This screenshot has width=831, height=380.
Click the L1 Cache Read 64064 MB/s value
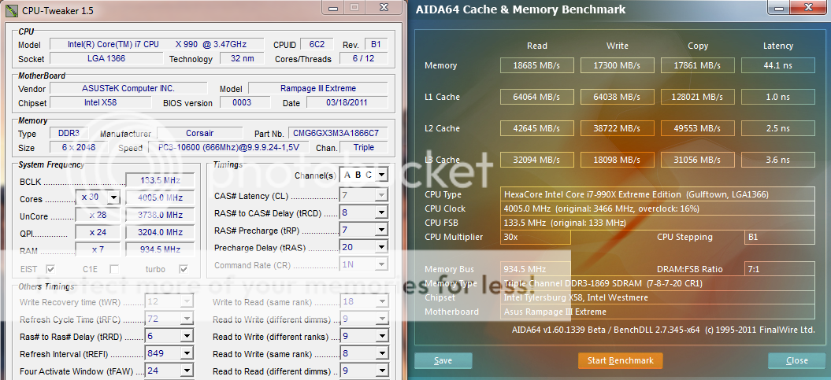pyautogui.click(x=537, y=97)
